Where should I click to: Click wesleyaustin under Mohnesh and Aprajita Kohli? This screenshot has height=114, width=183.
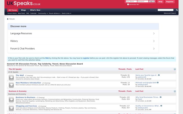click(143, 85)
